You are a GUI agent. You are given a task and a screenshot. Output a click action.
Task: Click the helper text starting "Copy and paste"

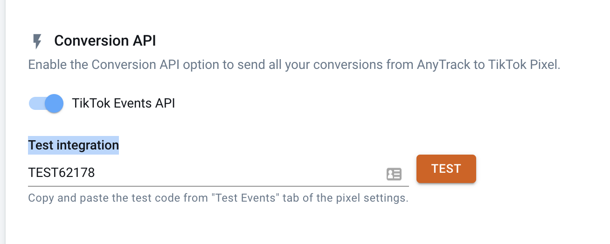[218, 198]
